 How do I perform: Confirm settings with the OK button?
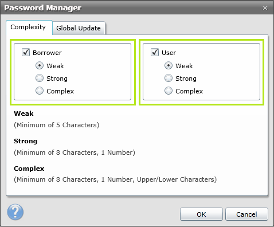tap(201, 214)
